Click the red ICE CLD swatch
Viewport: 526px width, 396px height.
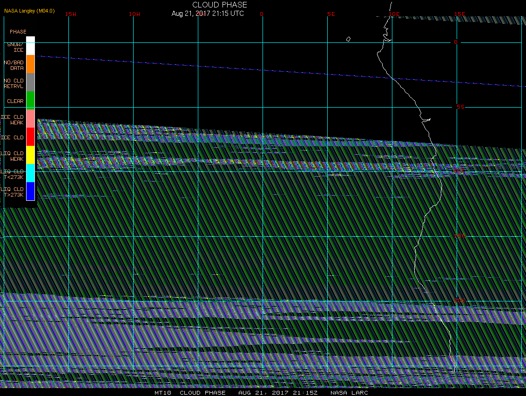click(31, 137)
